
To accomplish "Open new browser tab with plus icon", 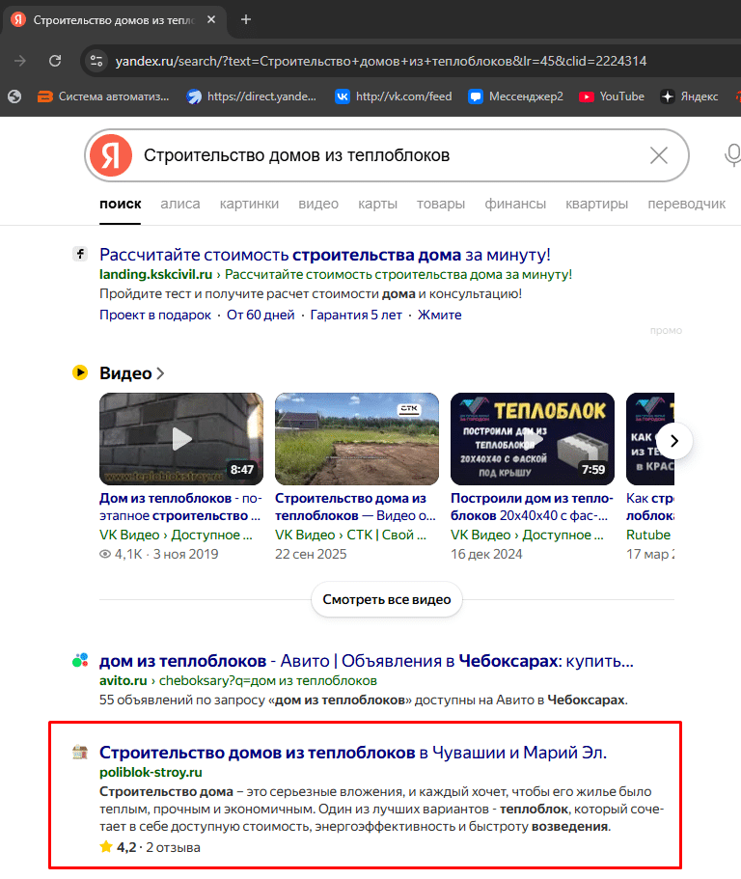I will tap(246, 19).
